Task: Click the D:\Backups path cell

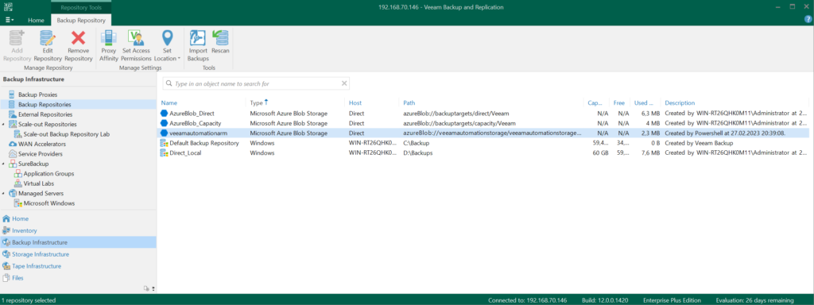Action: pos(418,153)
